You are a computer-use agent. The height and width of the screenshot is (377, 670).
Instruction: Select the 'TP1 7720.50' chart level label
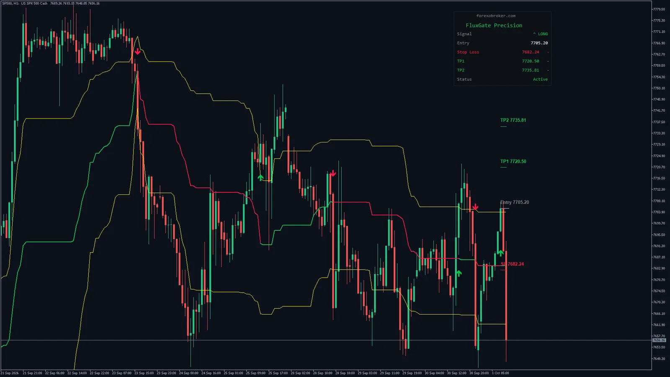point(513,161)
